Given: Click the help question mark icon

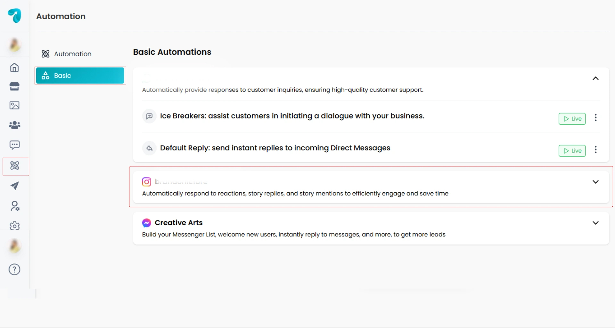Looking at the screenshot, I should (x=14, y=269).
